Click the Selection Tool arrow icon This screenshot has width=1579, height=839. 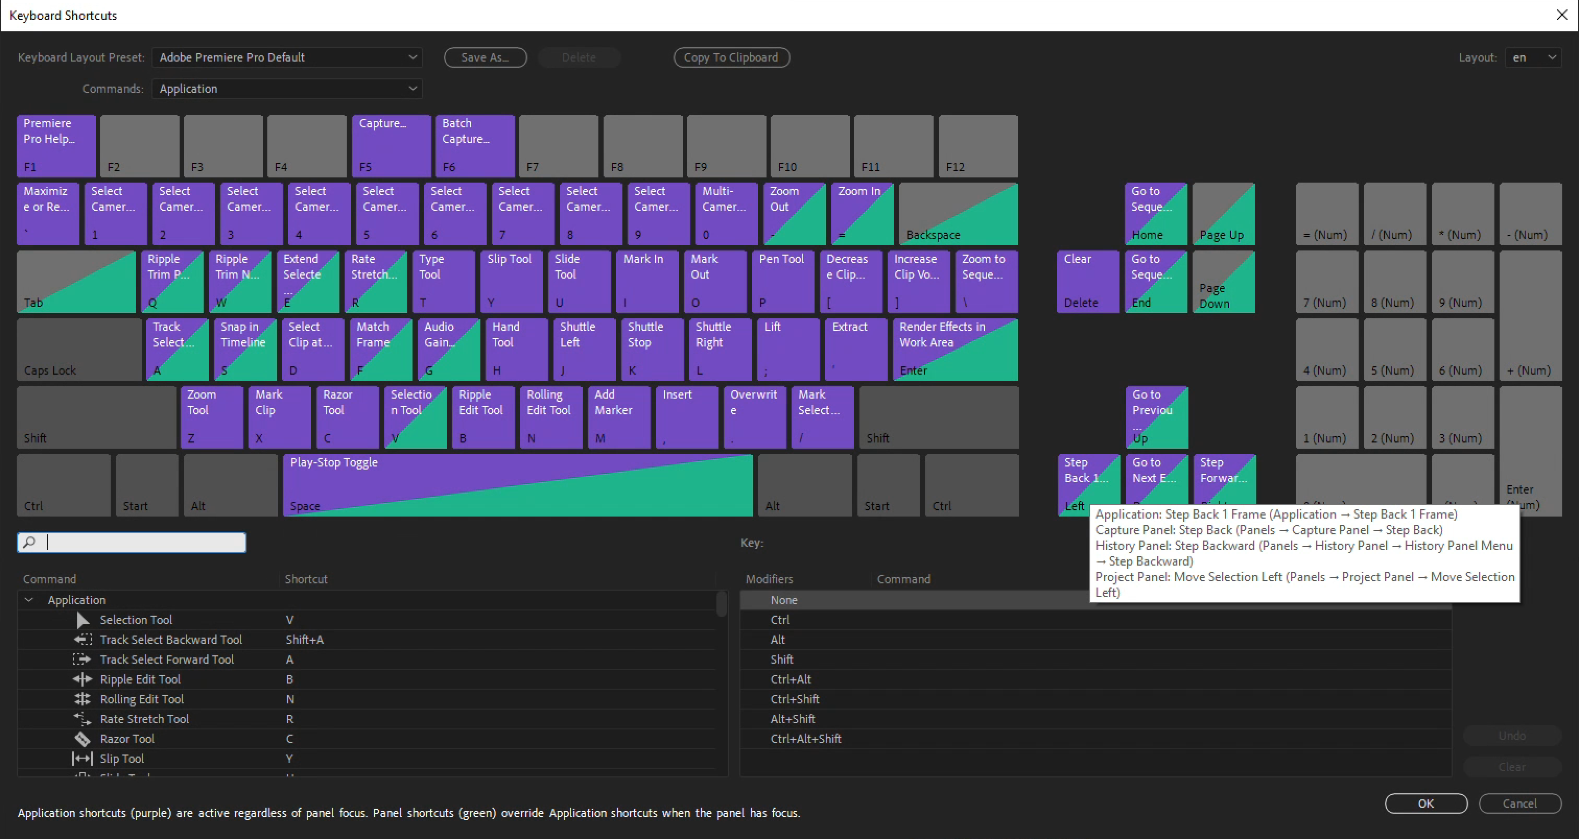83,620
